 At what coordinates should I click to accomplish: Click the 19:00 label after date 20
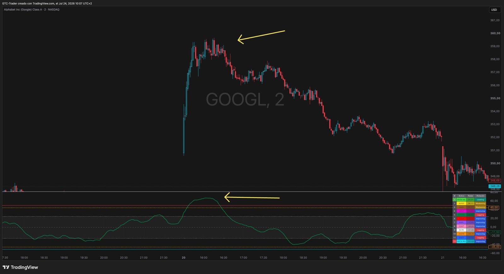tap(323, 258)
